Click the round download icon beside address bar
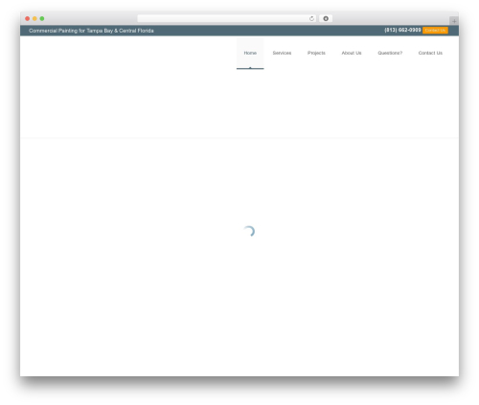The height and width of the screenshot is (405, 479). 326,18
